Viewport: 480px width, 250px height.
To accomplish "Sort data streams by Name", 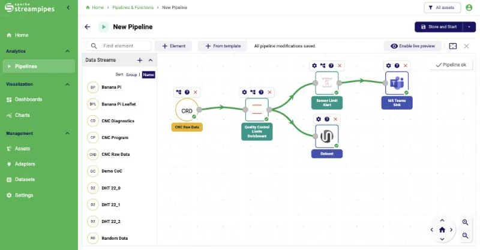I will coord(148,75).
